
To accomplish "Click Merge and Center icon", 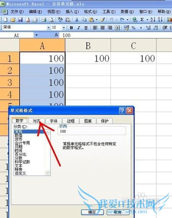I will coord(117,27).
